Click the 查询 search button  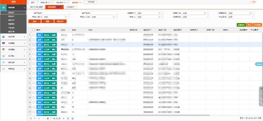pyautogui.click(x=35, y=21)
